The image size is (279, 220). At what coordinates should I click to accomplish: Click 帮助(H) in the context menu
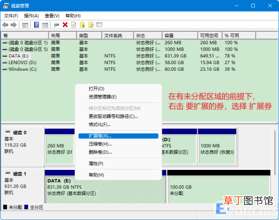pos(118,175)
